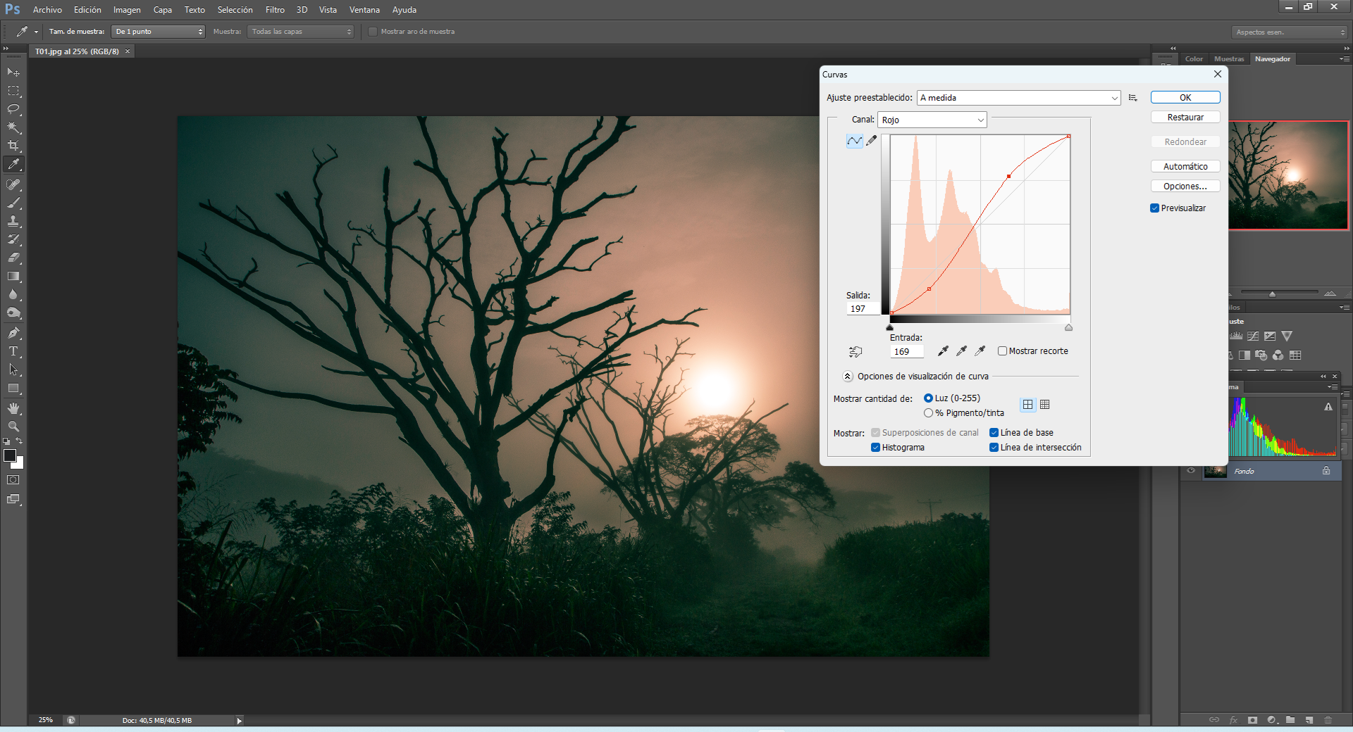Open the Filtro menu
This screenshot has height=732, width=1353.
point(275,10)
